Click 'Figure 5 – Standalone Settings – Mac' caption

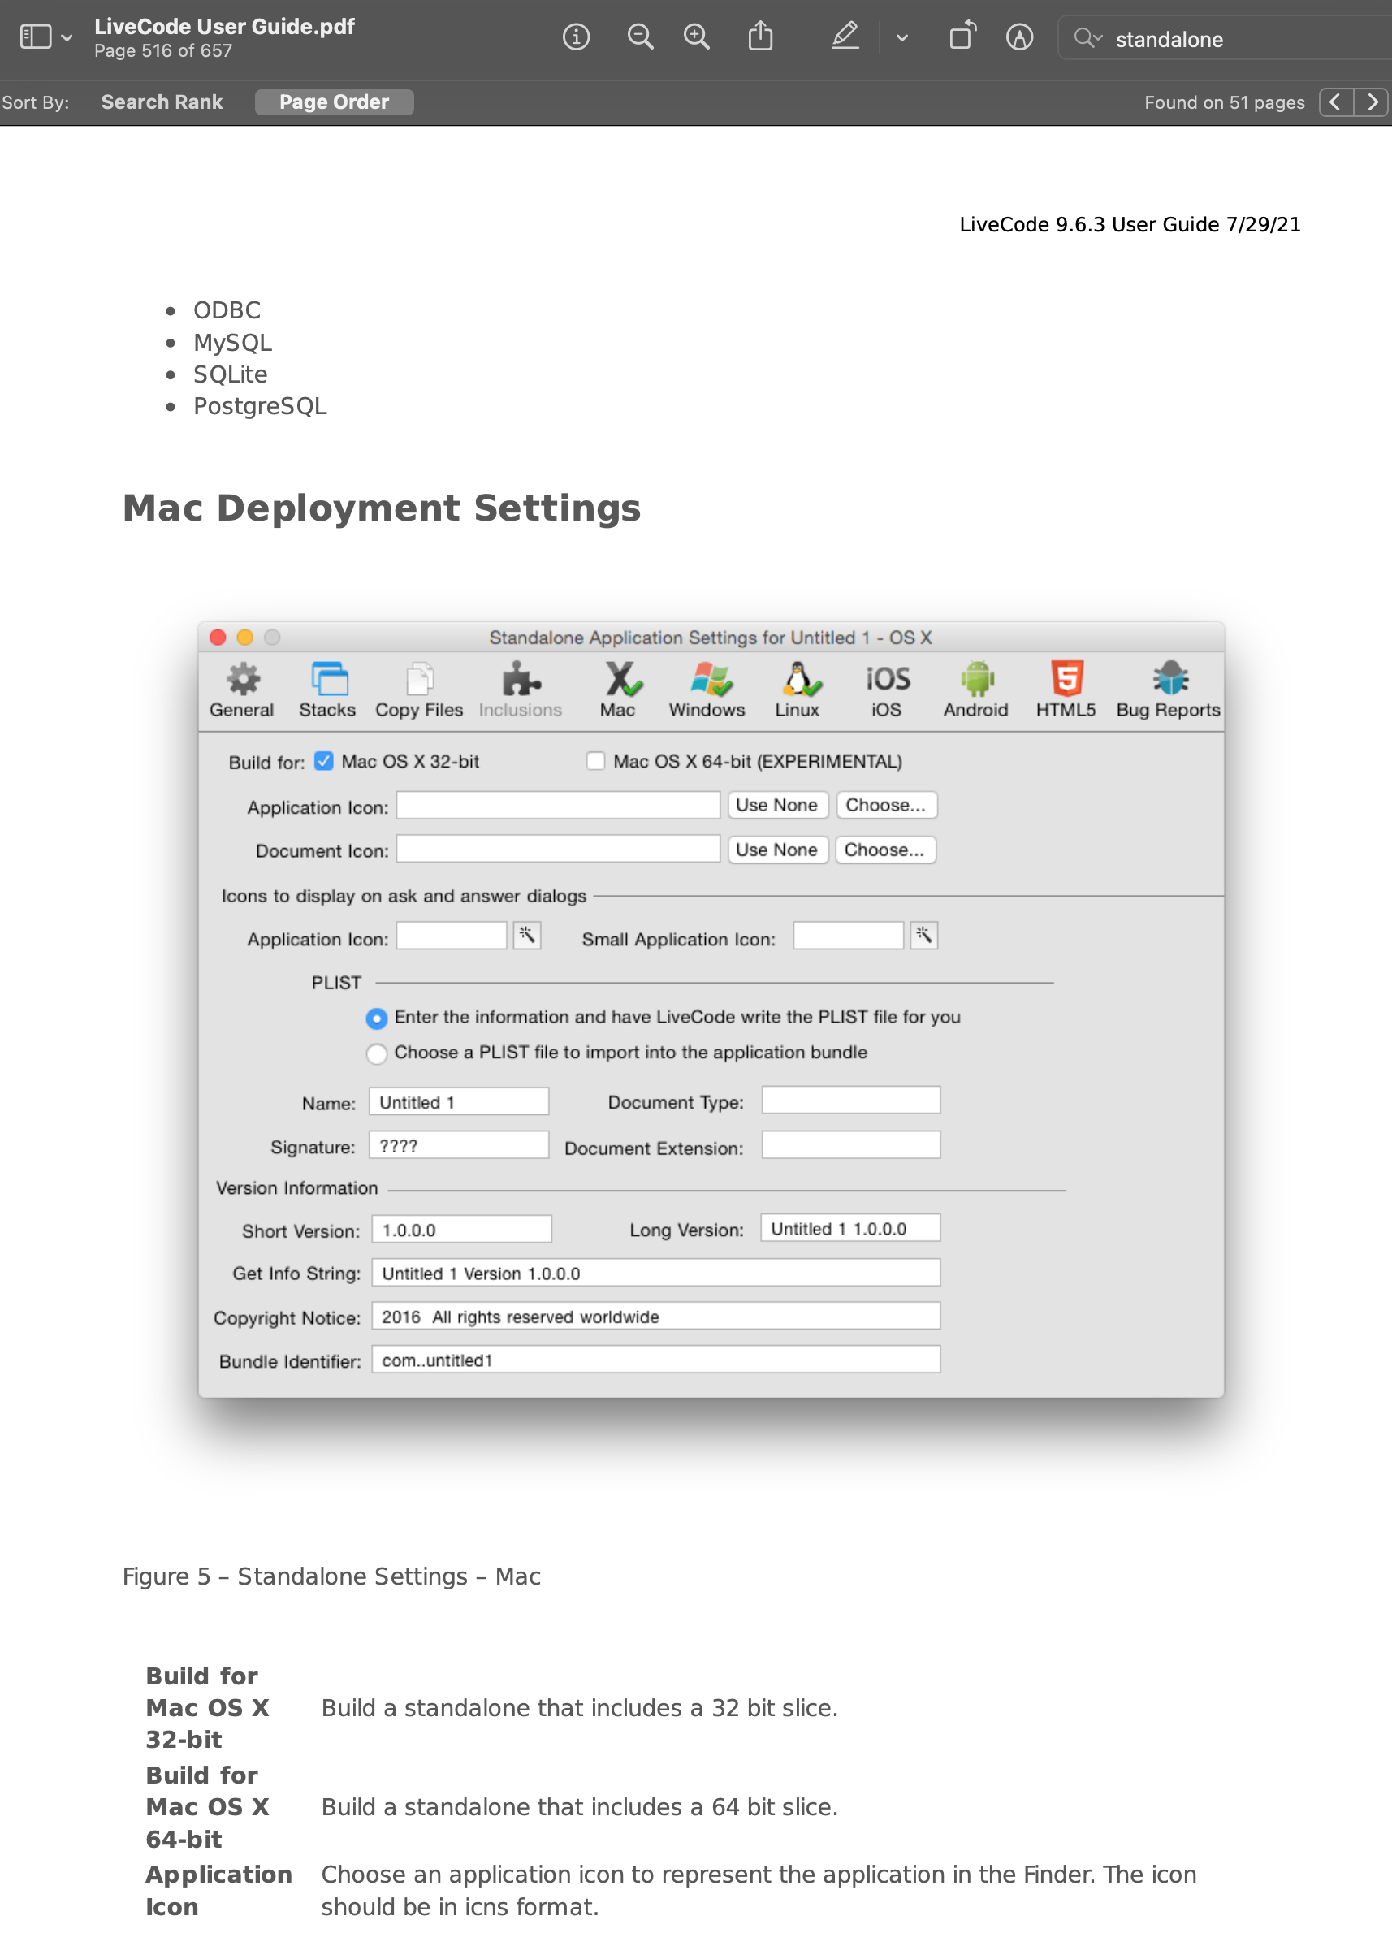(331, 1576)
